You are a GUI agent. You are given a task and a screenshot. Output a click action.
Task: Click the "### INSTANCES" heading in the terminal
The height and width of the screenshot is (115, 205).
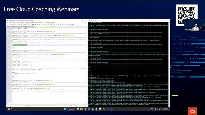(x=95, y=38)
